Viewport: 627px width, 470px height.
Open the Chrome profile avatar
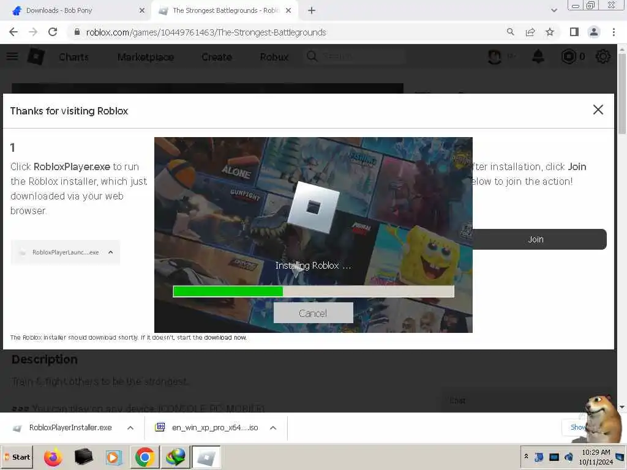[x=594, y=32]
